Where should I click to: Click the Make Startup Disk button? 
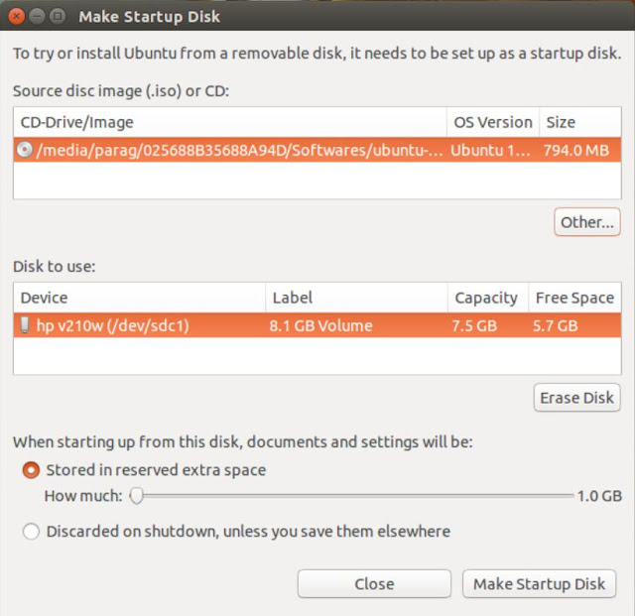(x=539, y=584)
